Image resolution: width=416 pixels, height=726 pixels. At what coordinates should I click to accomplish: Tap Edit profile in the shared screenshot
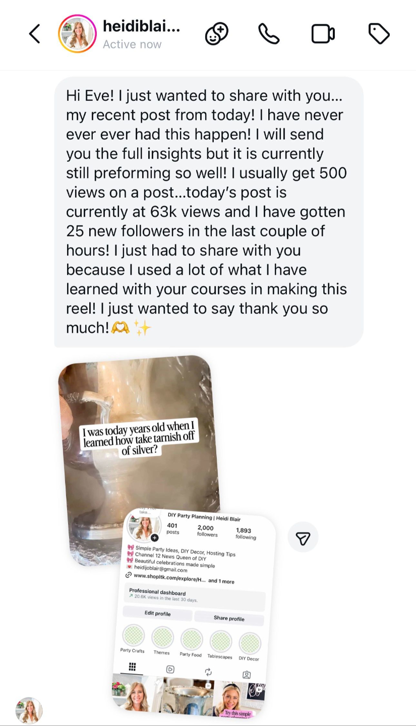pyautogui.click(x=158, y=614)
